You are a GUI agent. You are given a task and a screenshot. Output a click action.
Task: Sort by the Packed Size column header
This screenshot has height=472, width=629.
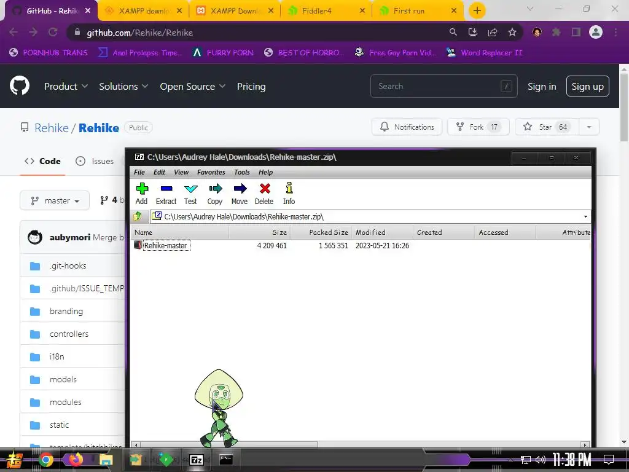tap(321, 232)
